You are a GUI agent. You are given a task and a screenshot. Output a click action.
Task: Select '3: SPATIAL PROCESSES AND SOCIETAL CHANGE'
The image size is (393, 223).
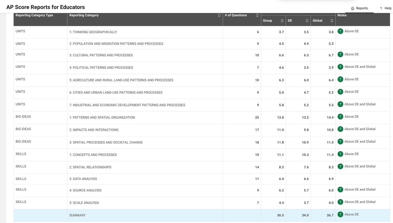106,142
